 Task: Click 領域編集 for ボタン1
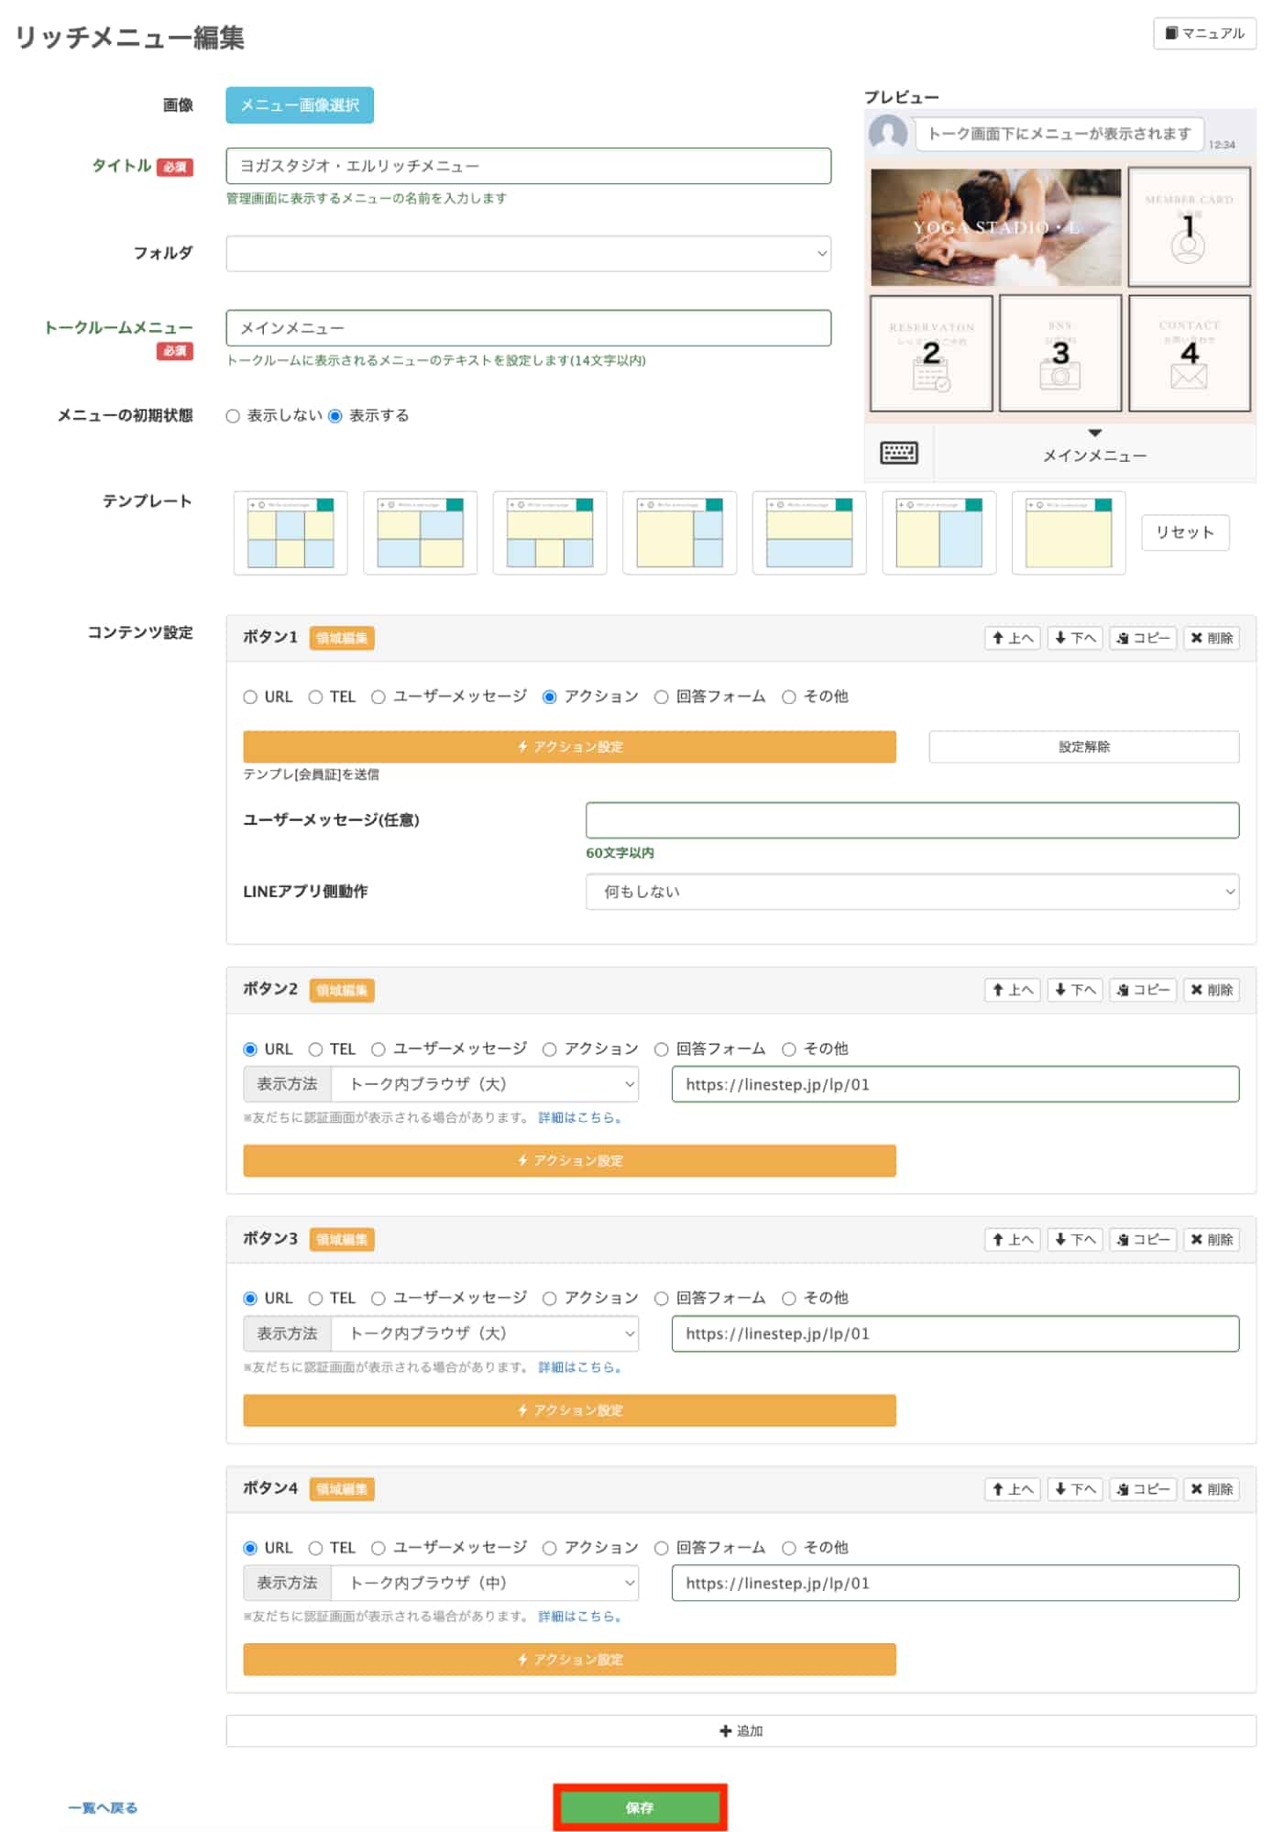pyautogui.click(x=341, y=638)
